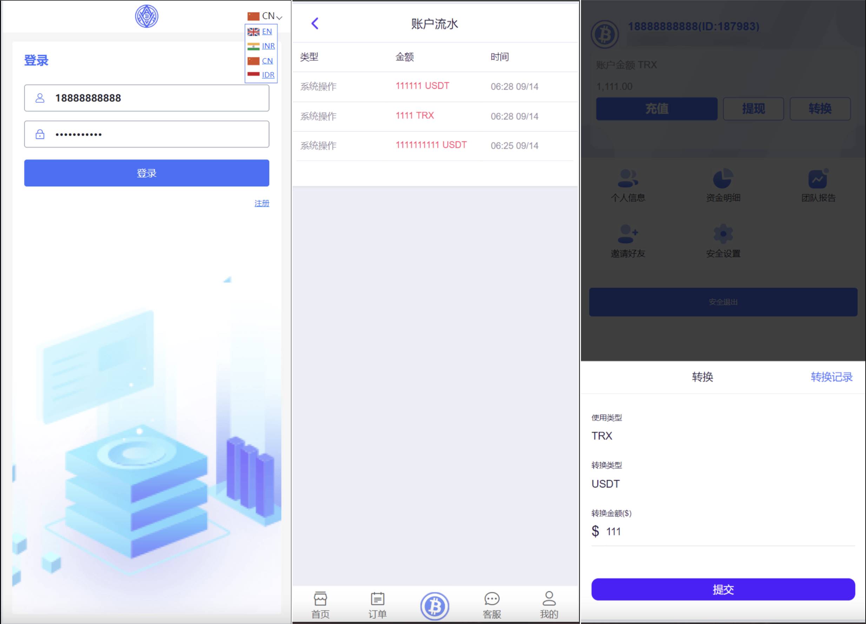Switch to the 转换记录 conversion records tab
Viewport: 866px width, 624px height.
832,377
